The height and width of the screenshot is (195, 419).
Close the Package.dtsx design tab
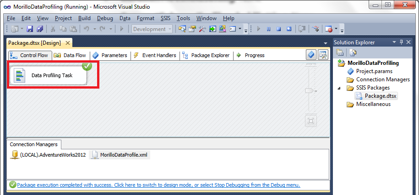[67, 43]
